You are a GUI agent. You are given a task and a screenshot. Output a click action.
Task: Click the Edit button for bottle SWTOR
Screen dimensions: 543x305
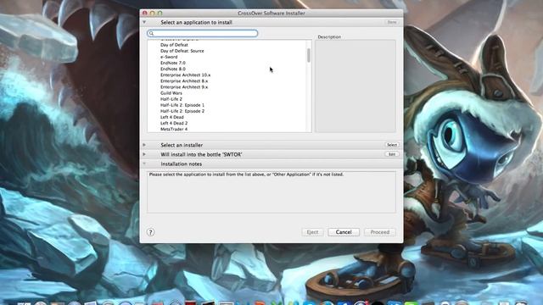pos(392,154)
